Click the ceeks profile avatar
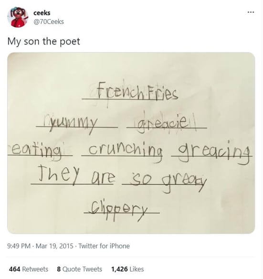This screenshot has width=263, height=279. (x=18, y=17)
